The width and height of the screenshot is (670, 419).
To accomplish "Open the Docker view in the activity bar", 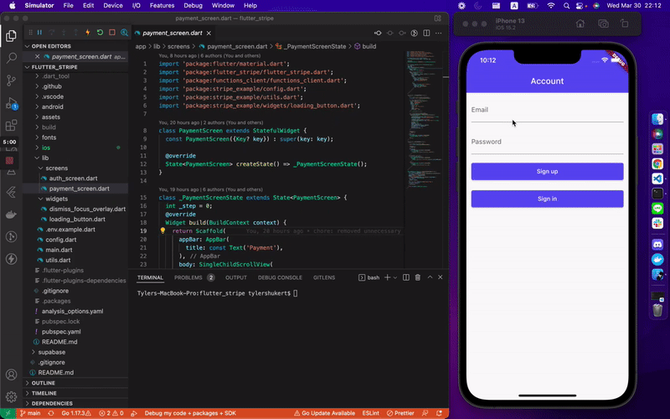I will click(x=11, y=215).
